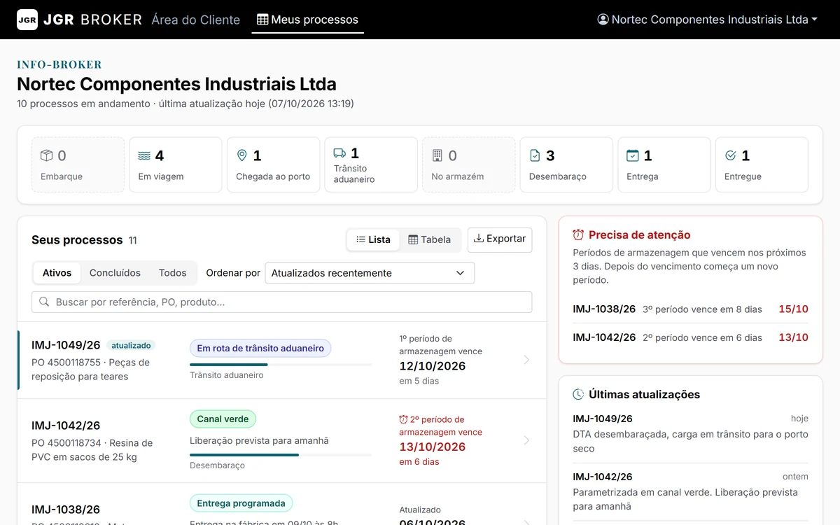Click Em rota de trânsito aduaneiro status badge
This screenshot has height=525, width=840.
tap(260, 348)
